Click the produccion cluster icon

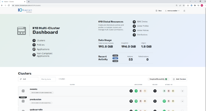pos(23,101)
